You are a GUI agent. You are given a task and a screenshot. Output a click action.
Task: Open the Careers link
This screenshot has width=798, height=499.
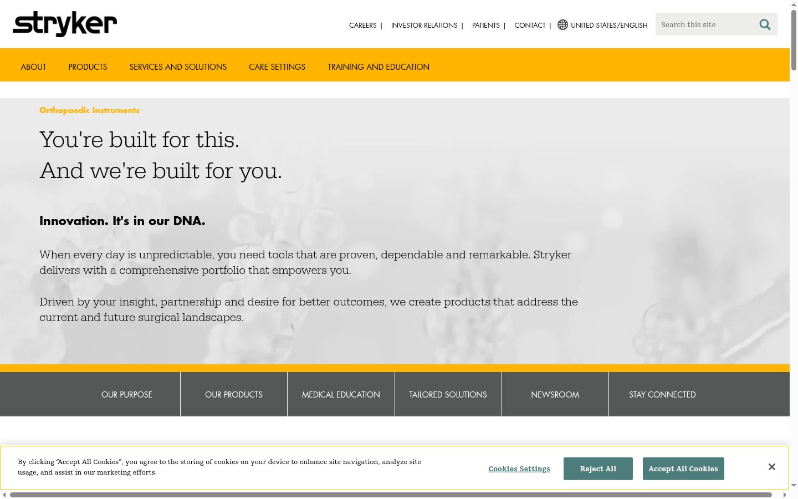[x=362, y=26]
